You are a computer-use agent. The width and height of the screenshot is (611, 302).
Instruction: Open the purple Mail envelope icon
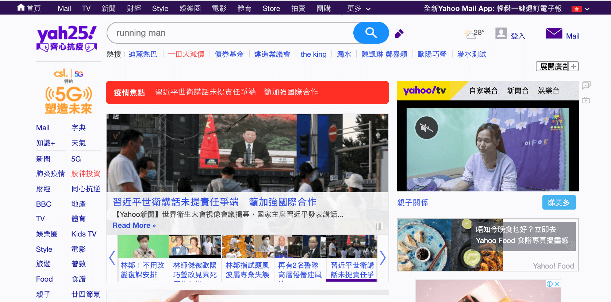click(554, 33)
